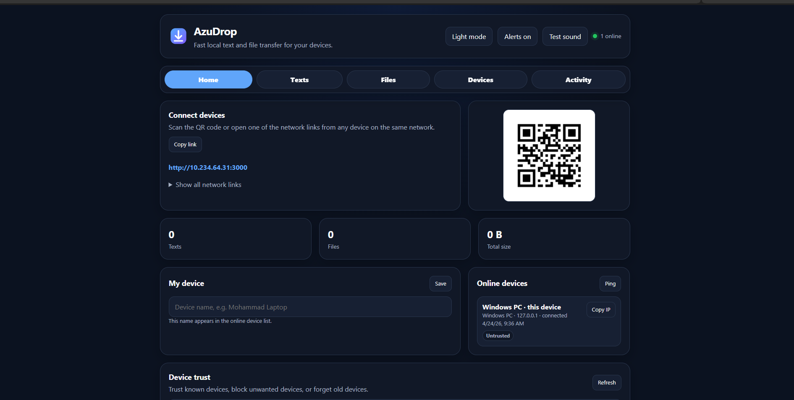Go to the Devices tab
Image resolution: width=794 pixels, height=400 pixels.
pos(480,80)
